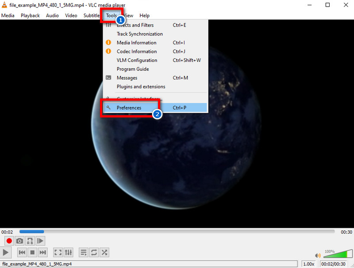Toggle the playlist view
The width and height of the screenshot is (354, 268).
[84, 253]
